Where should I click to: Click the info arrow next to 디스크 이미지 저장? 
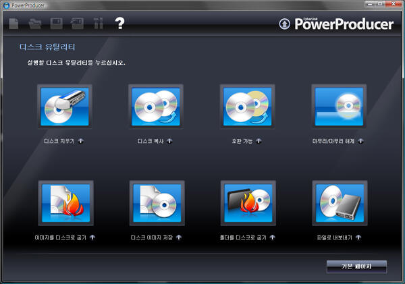coord(179,237)
